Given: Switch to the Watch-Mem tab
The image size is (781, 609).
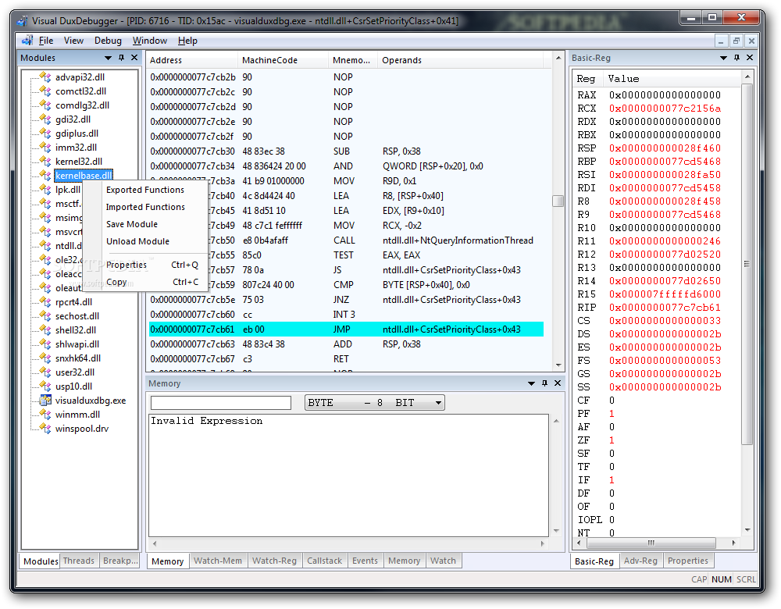Looking at the screenshot, I should tap(218, 561).
